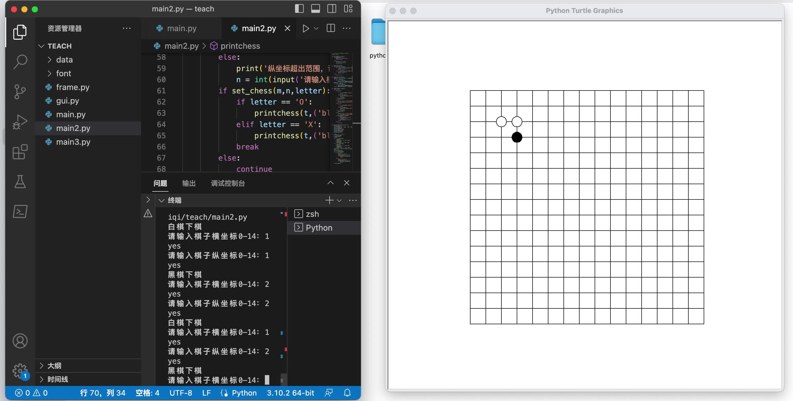Open the Testing view
Viewport: 793px width, 401px height.
pyautogui.click(x=20, y=181)
